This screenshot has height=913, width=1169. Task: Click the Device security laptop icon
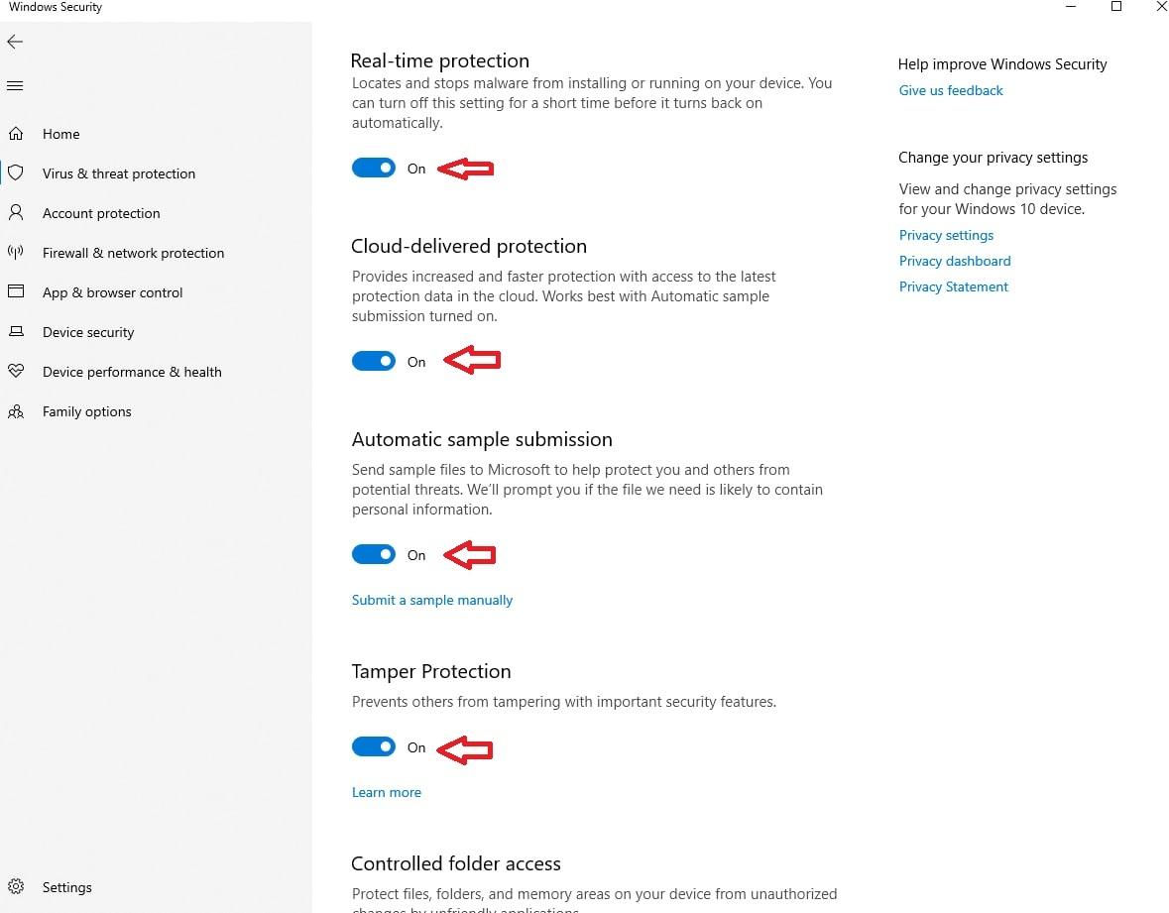click(16, 332)
